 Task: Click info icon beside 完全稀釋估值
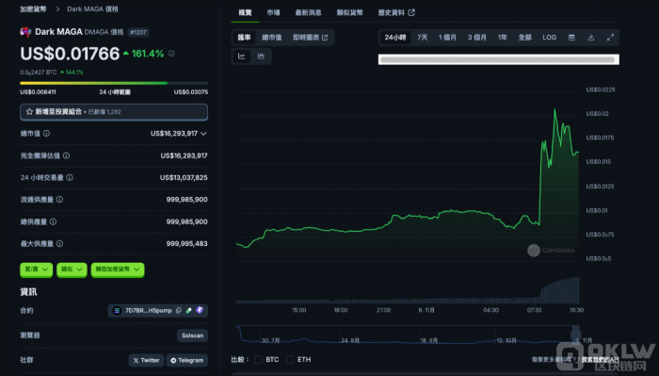[67, 155]
